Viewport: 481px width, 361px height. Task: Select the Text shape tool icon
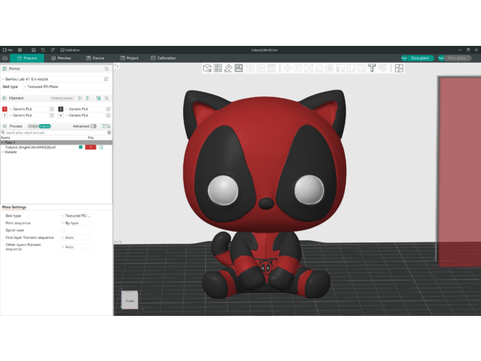[x=371, y=68]
